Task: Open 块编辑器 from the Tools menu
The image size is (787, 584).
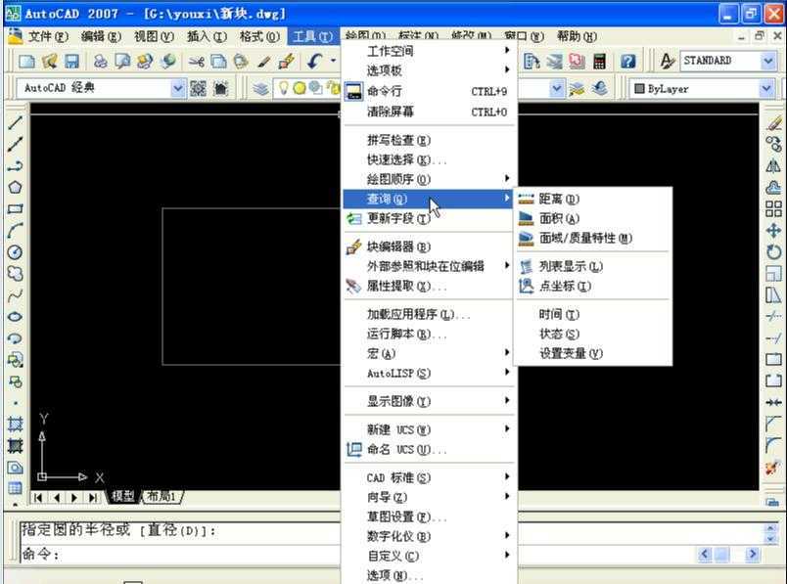Action: (429, 247)
